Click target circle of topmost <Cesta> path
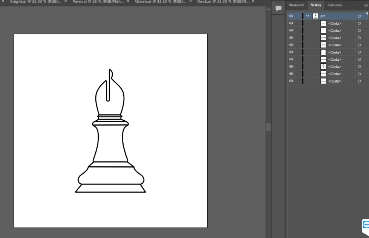The image size is (369, 238). [359, 23]
